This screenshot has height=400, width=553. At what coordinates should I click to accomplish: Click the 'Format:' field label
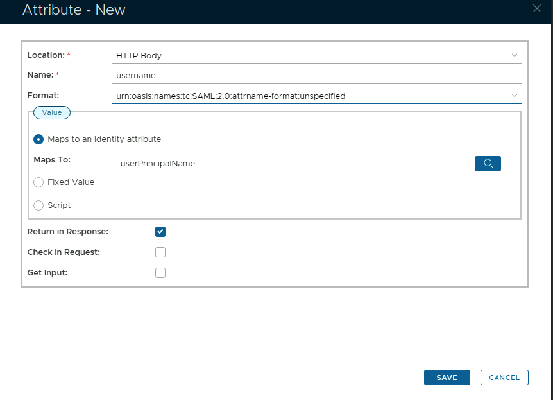pyautogui.click(x=43, y=96)
